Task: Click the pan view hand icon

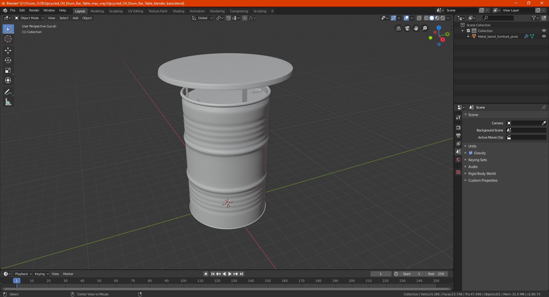Action: coord(416,28)
